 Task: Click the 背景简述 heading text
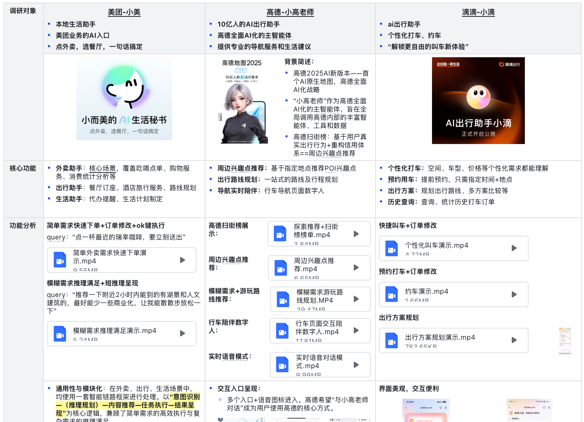(299, 61)
